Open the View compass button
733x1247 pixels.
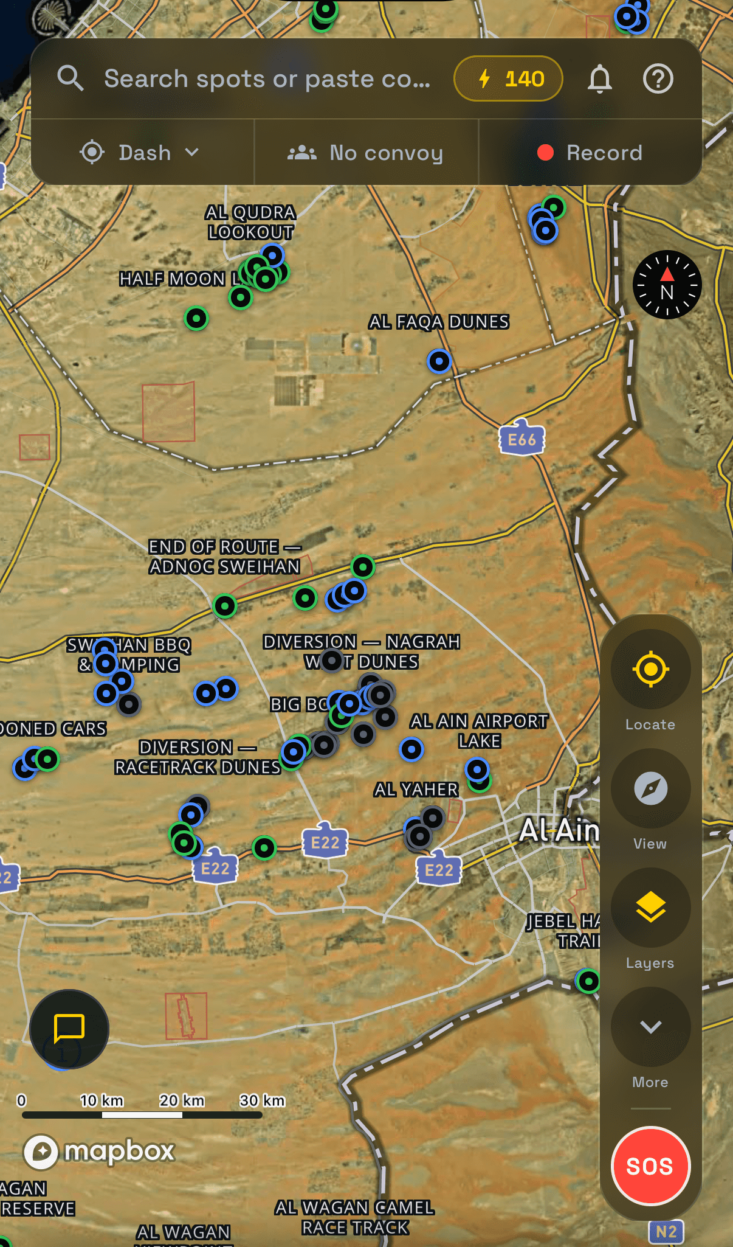[x=650, y=788]
